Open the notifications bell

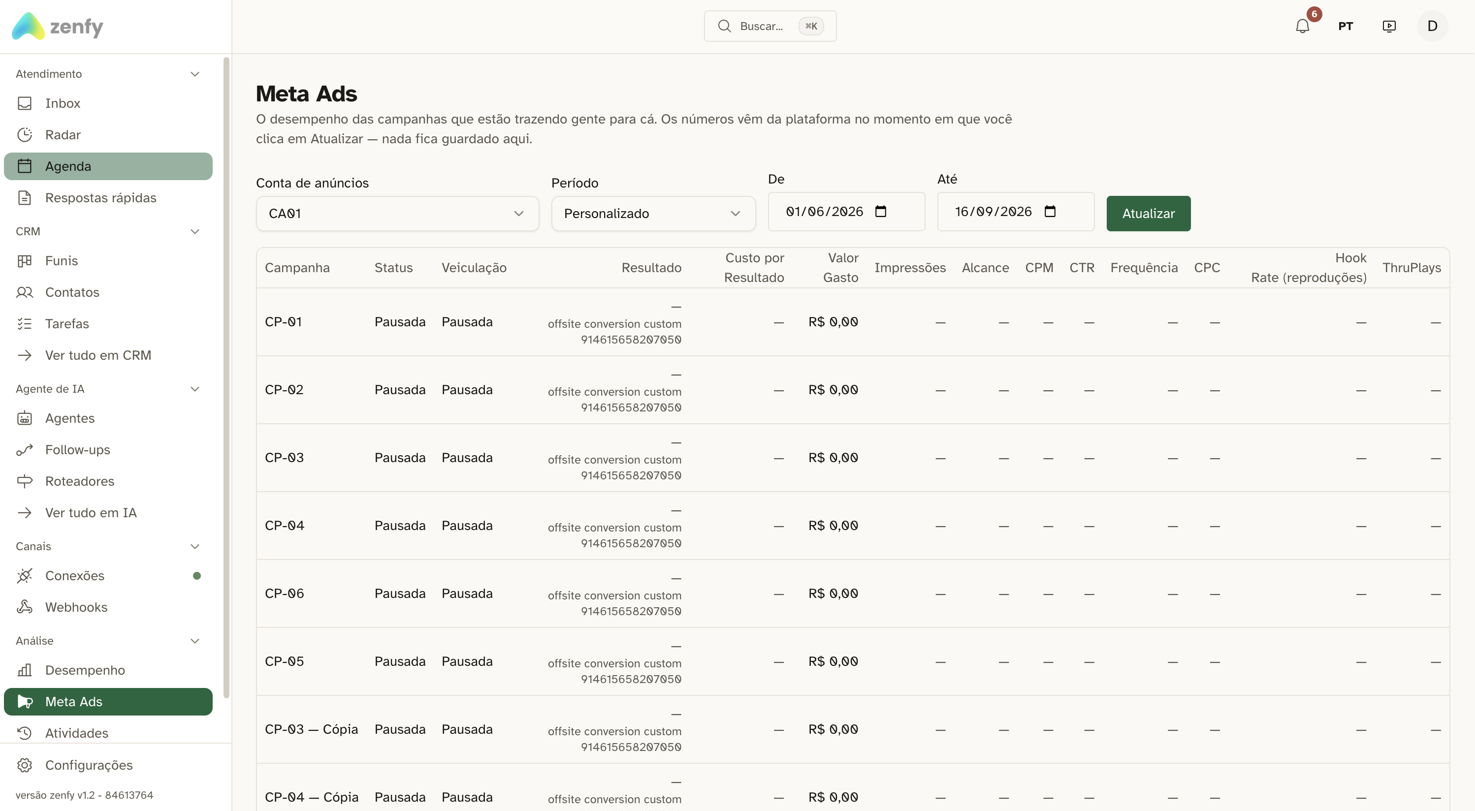tap(1302, 26)
